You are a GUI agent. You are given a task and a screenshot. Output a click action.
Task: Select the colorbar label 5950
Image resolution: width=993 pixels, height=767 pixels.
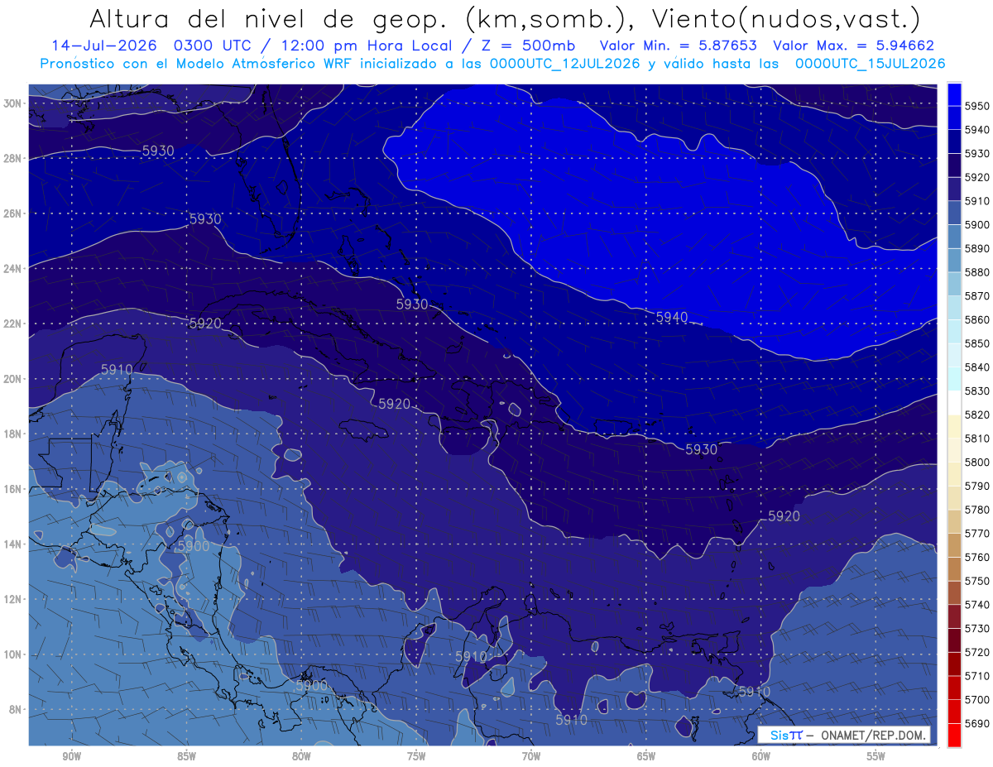tap(976, 106)
